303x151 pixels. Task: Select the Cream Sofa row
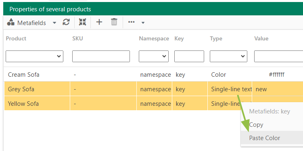point(153,74)
